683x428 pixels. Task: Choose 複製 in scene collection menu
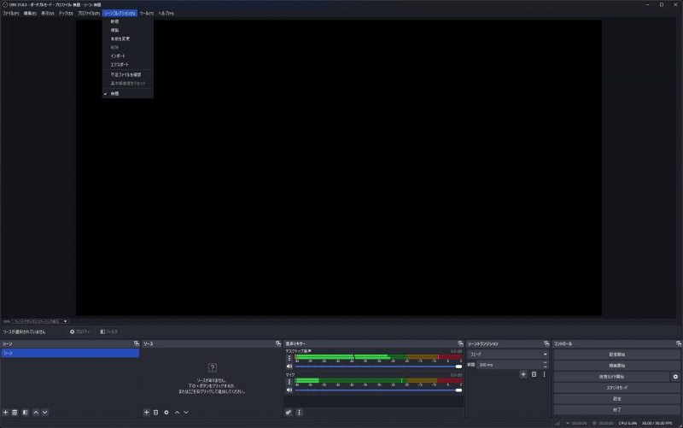(127, 30)
